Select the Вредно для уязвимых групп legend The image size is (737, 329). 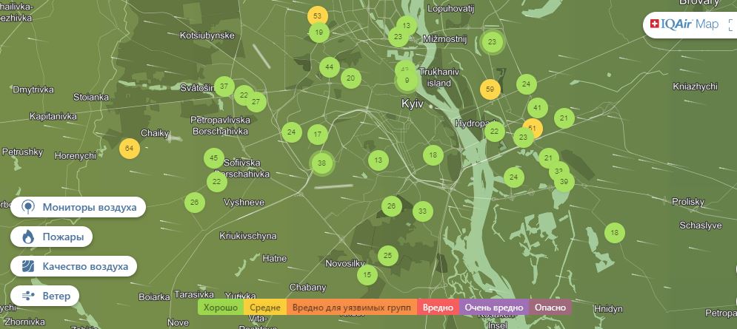(x=352, y=308)
